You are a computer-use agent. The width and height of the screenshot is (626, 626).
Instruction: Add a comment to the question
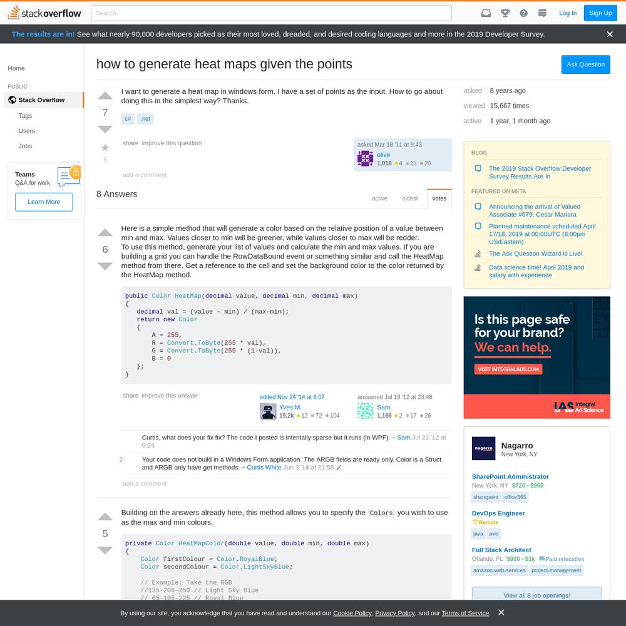pos(145,175)
